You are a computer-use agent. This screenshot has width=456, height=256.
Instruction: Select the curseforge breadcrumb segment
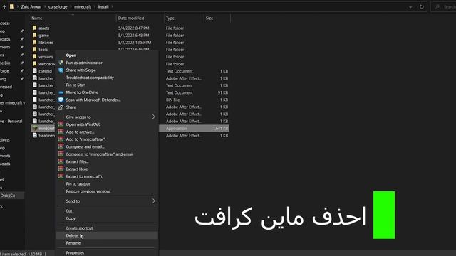[x=58, y=6]
